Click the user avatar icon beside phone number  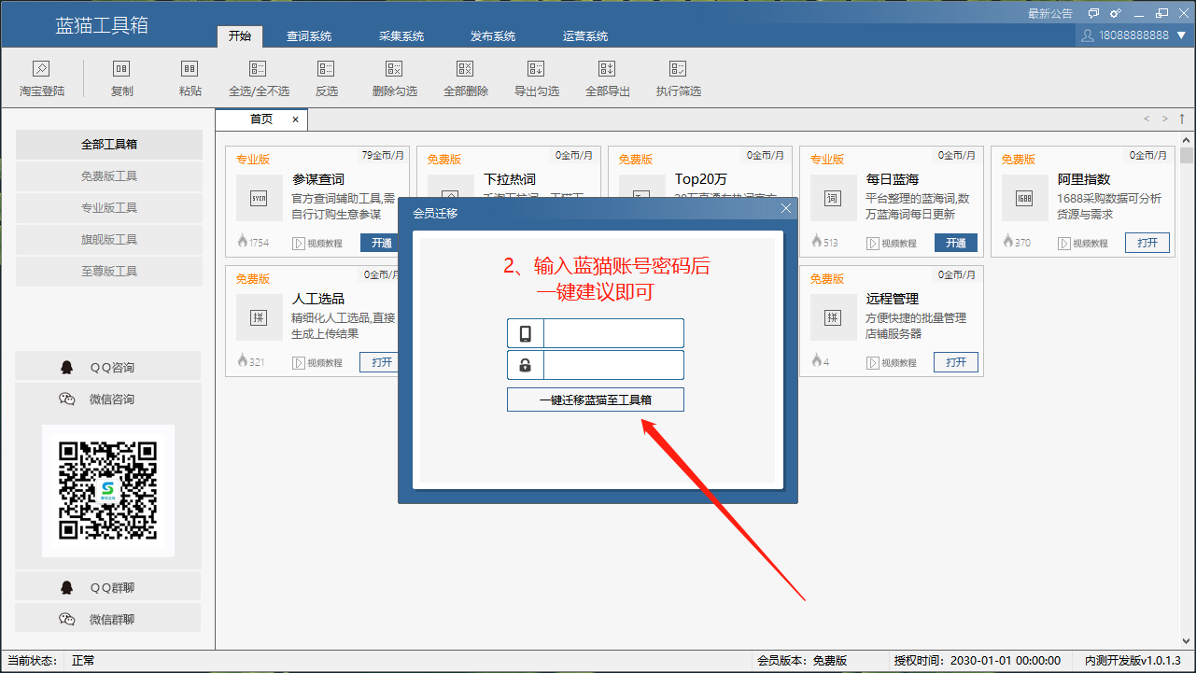1088,35
